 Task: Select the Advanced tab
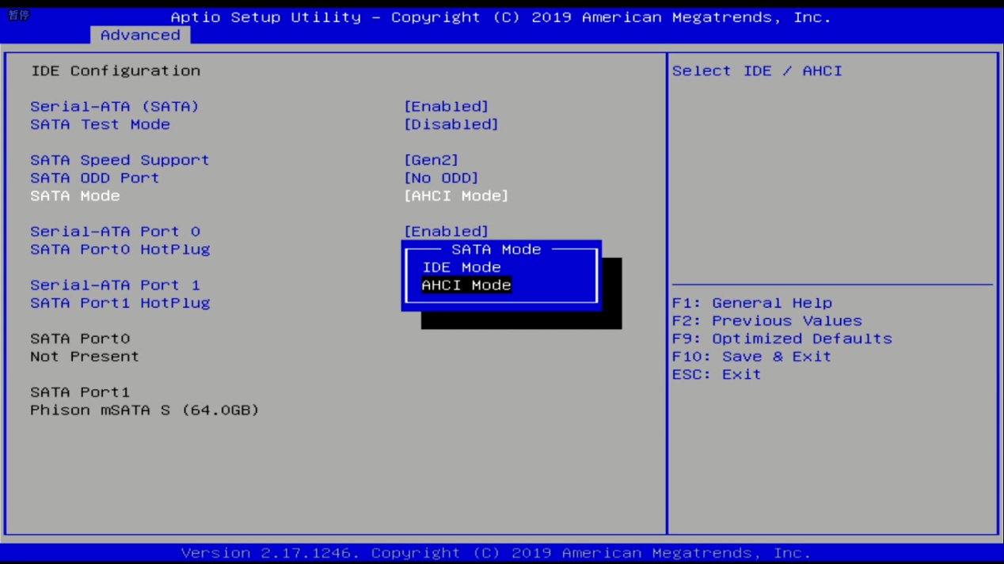tap(140, 35)
